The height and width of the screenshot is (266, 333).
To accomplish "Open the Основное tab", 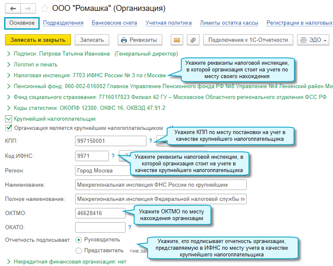I will (22, 23).
